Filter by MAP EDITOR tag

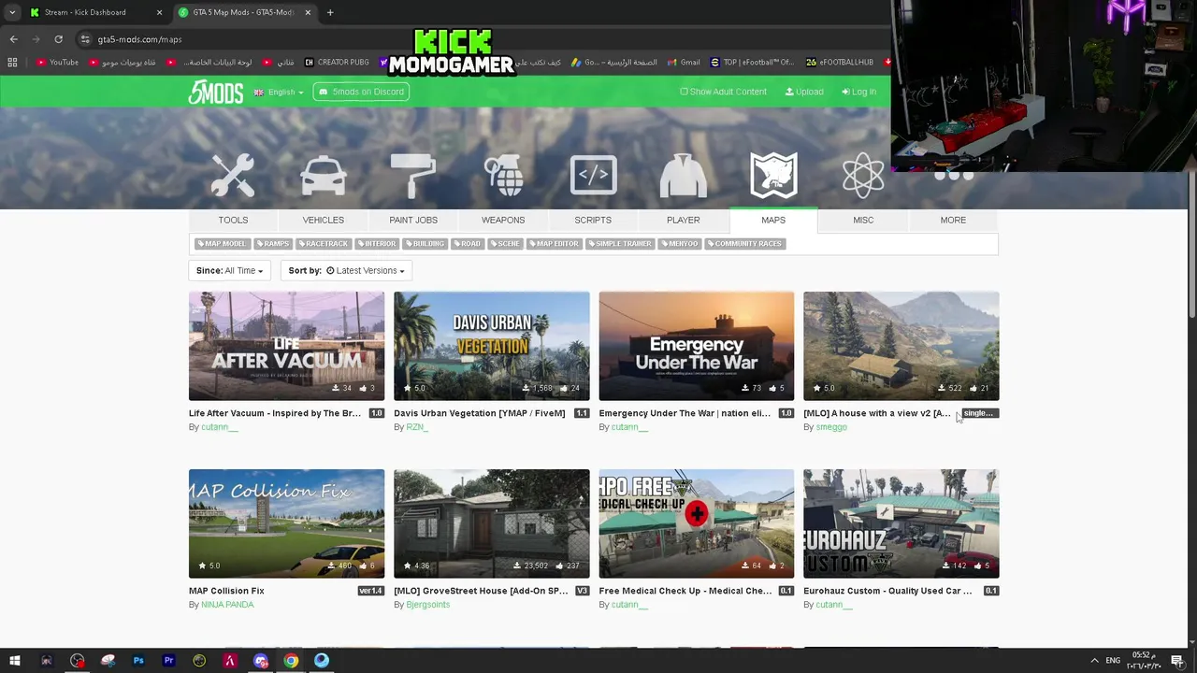point(554,244)
